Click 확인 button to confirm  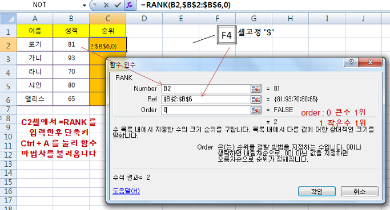[317, 191]
